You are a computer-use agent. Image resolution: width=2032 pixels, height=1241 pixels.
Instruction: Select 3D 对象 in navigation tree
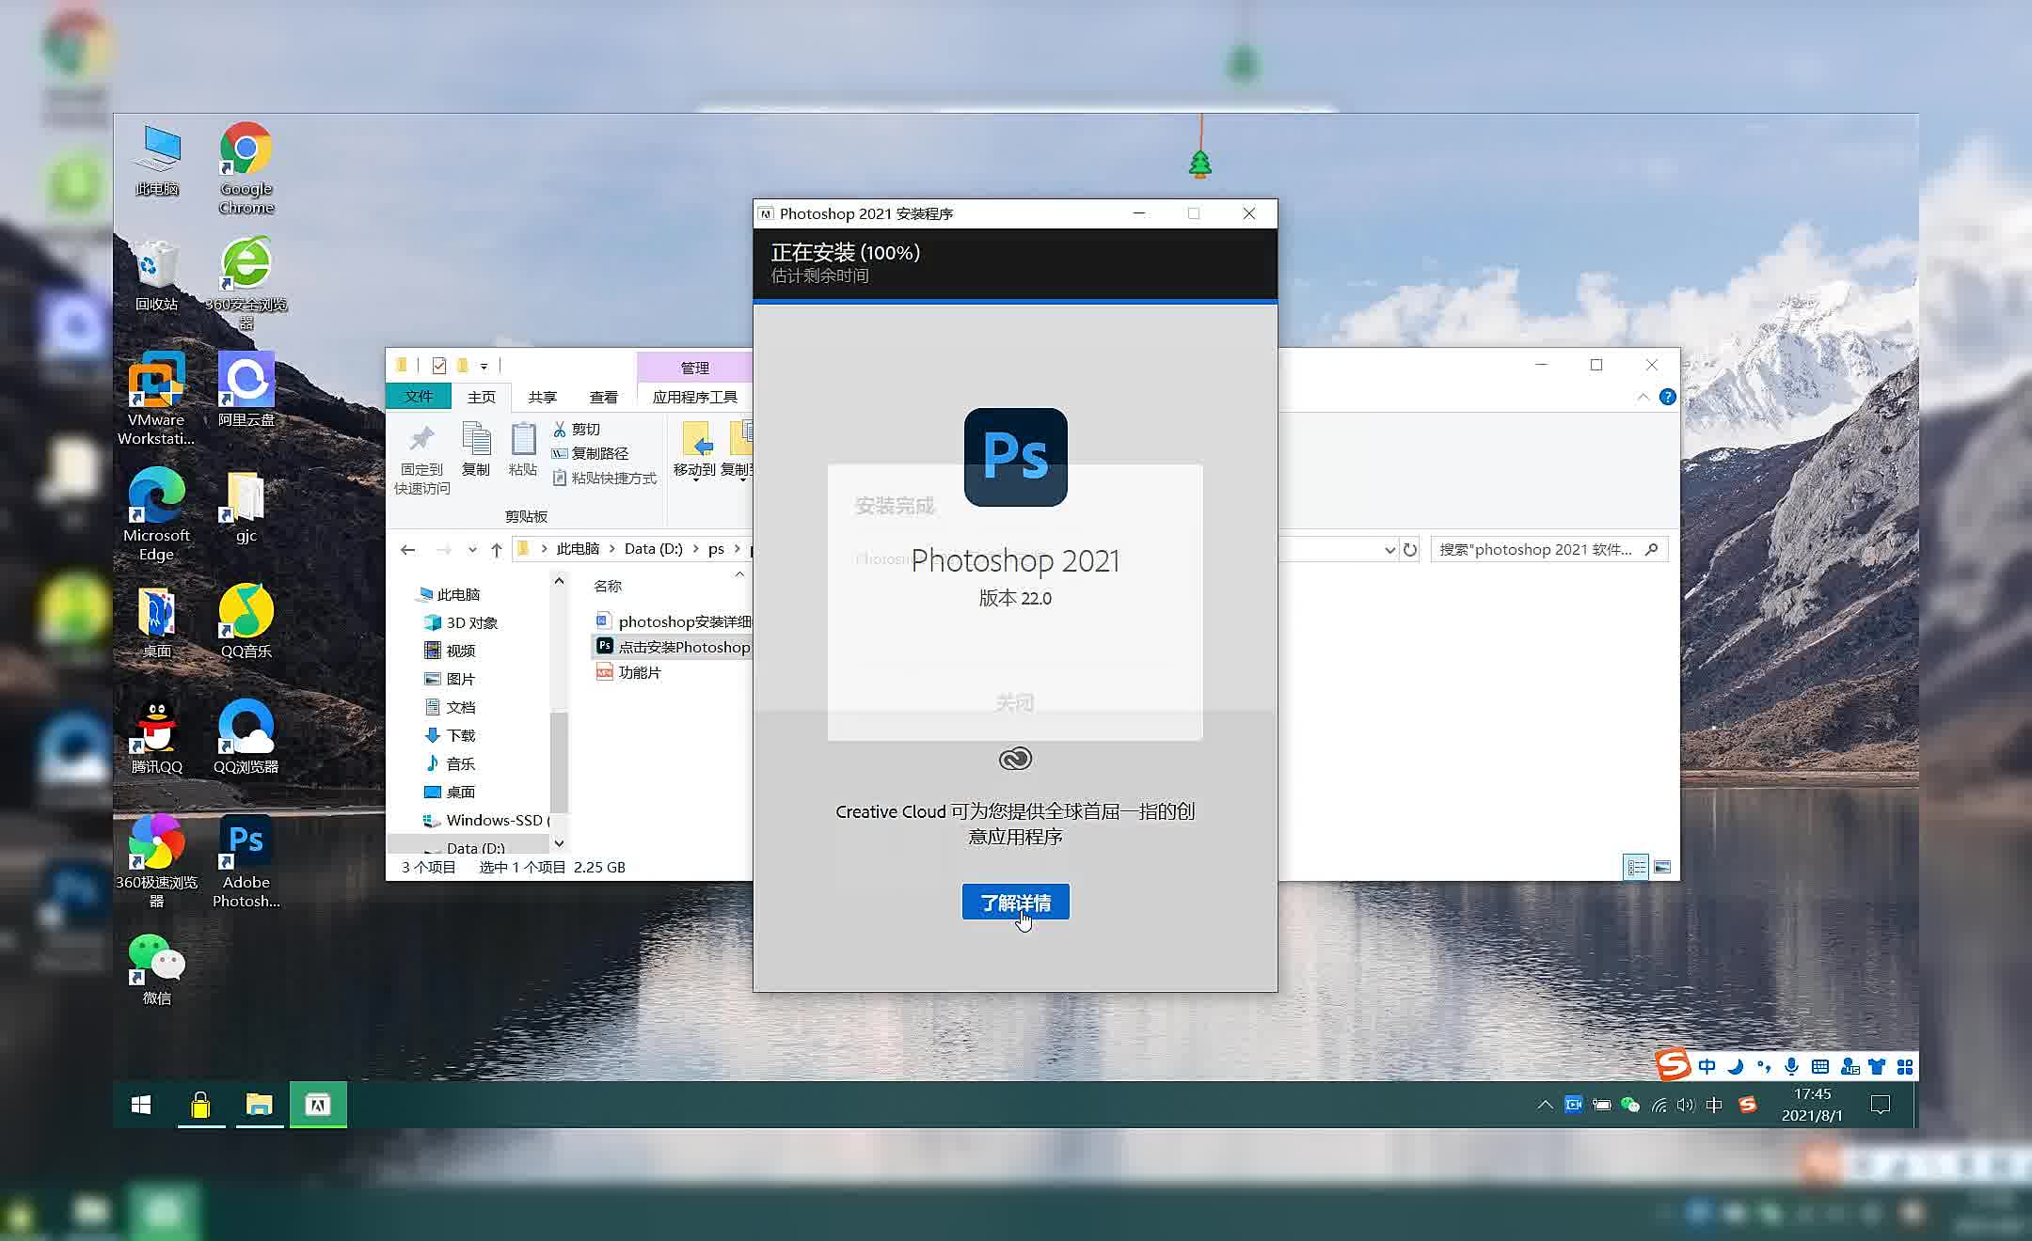[461, 622]
